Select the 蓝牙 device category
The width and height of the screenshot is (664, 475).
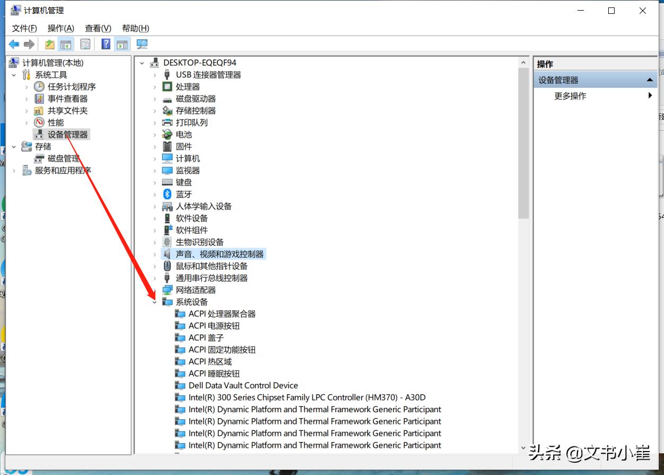(x=183, y=194)
